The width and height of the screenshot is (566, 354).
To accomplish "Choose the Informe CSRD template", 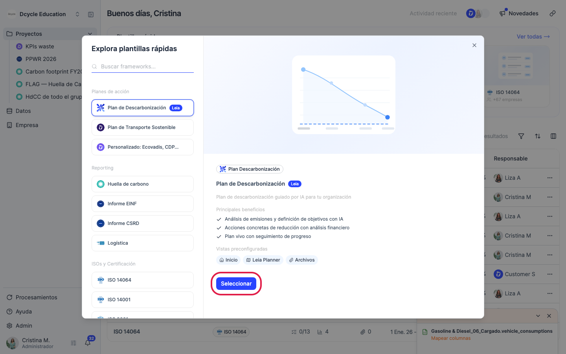I will (143, 223).
